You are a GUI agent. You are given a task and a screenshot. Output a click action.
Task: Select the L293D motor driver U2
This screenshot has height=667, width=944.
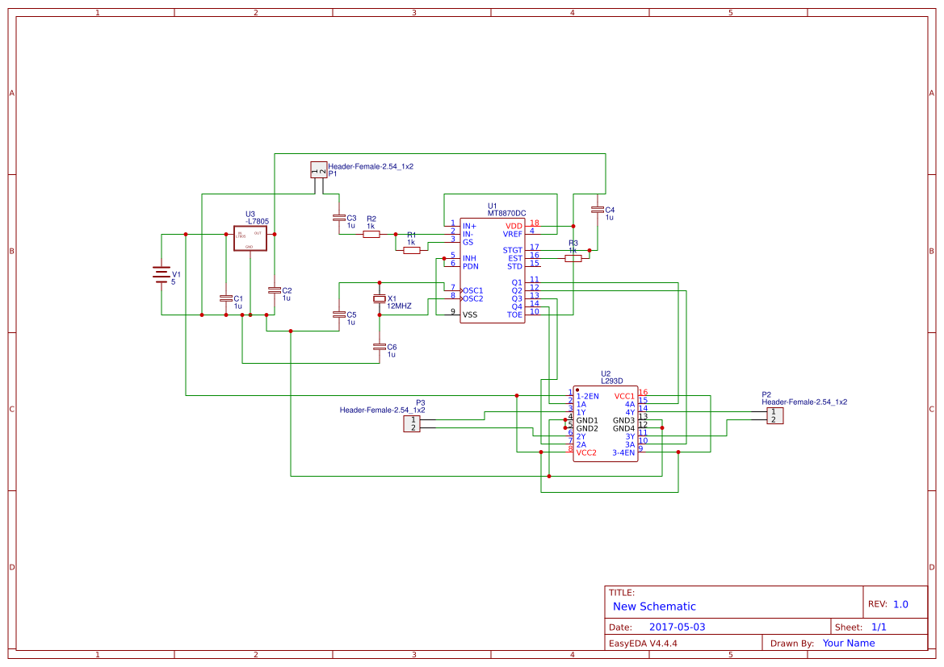[604, 423]
